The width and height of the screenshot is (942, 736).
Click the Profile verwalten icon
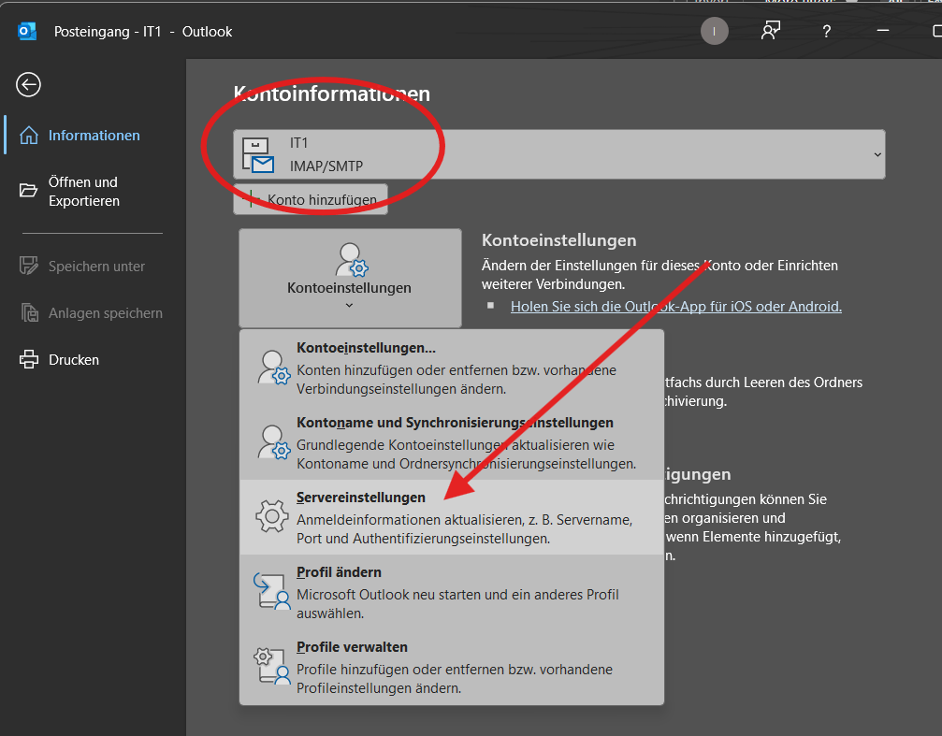[272, 666]
